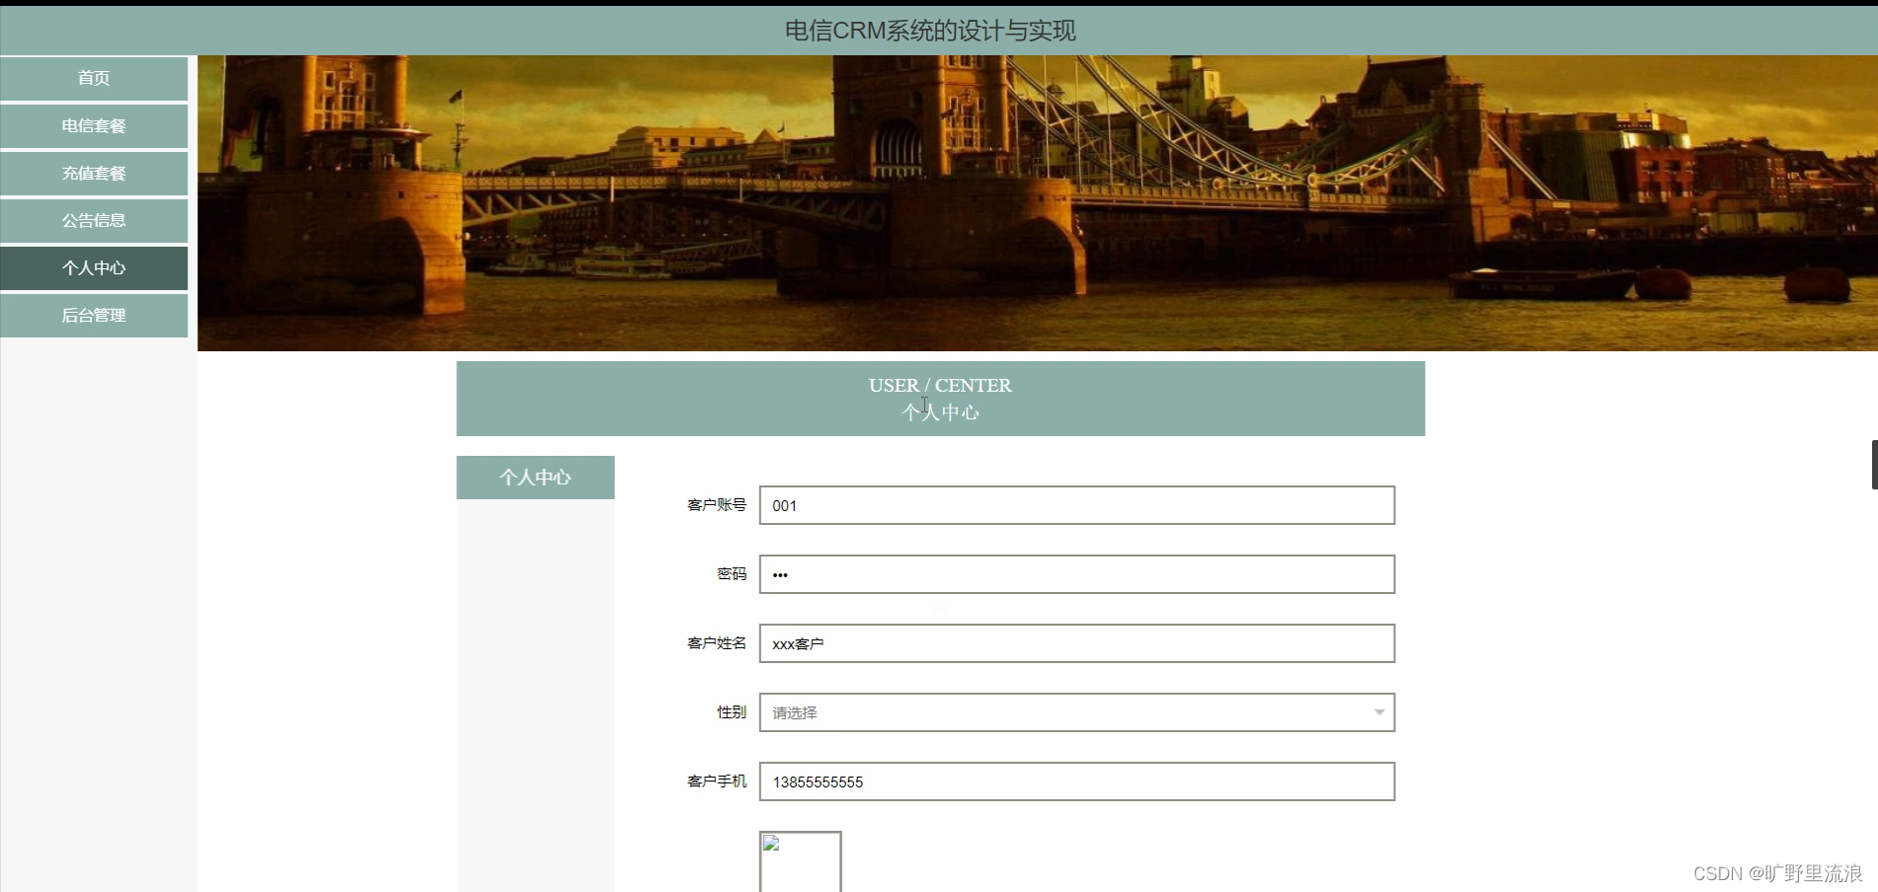Click the broken profile image placeholder

(x=800, y=861)
